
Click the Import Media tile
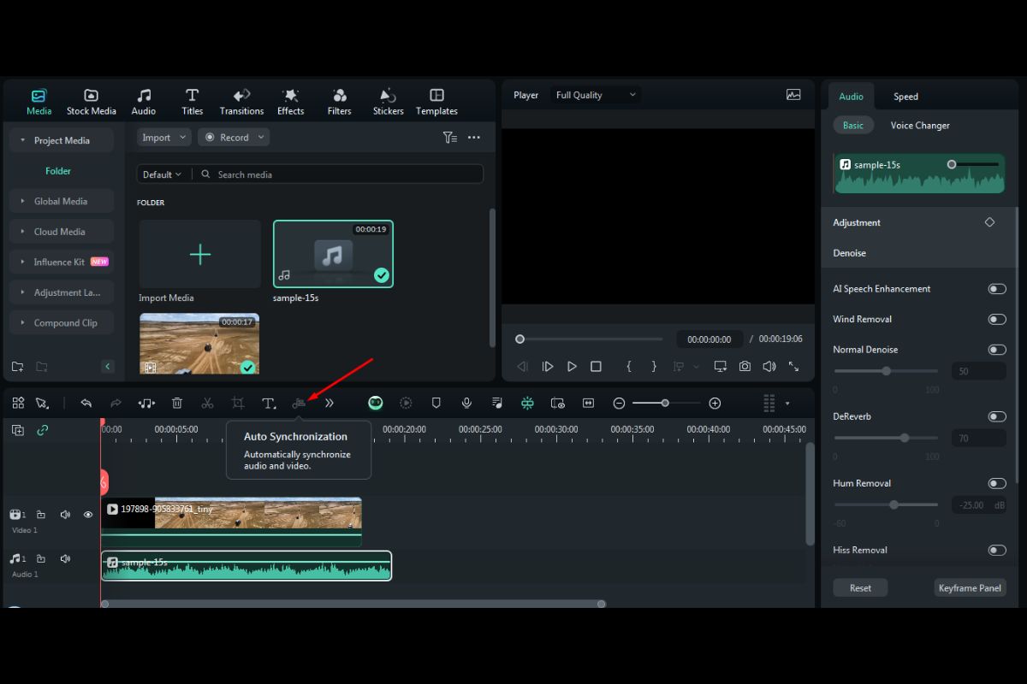[x=200, y=254]
